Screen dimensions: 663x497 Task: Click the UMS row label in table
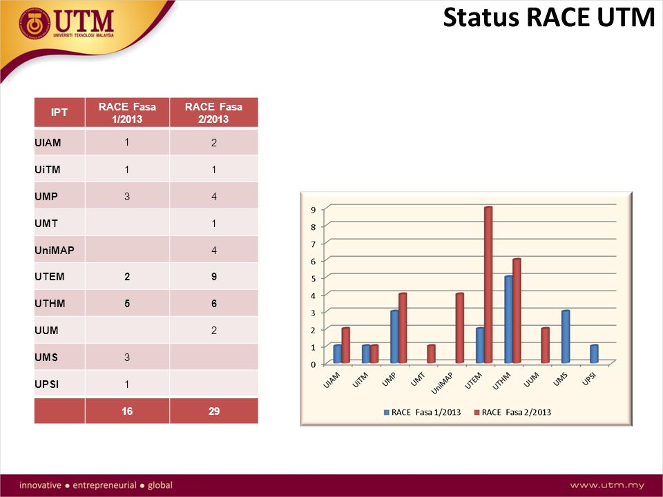pyautogui.click(x=46, y=358)
